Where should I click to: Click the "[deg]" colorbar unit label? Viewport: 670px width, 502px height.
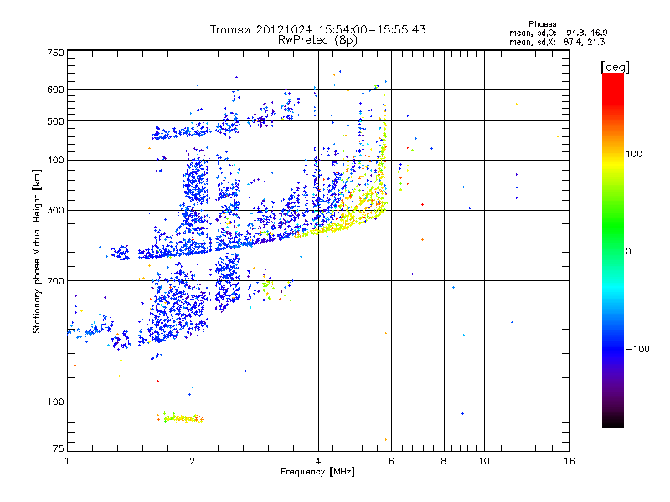(x=615, y=67)
